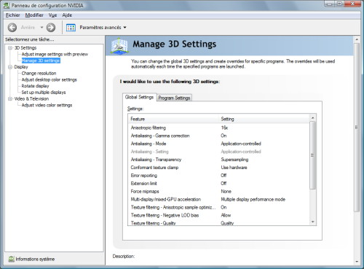Select Change resolution task
This screenshot has width=364, height=269.
tap(39, 73)
